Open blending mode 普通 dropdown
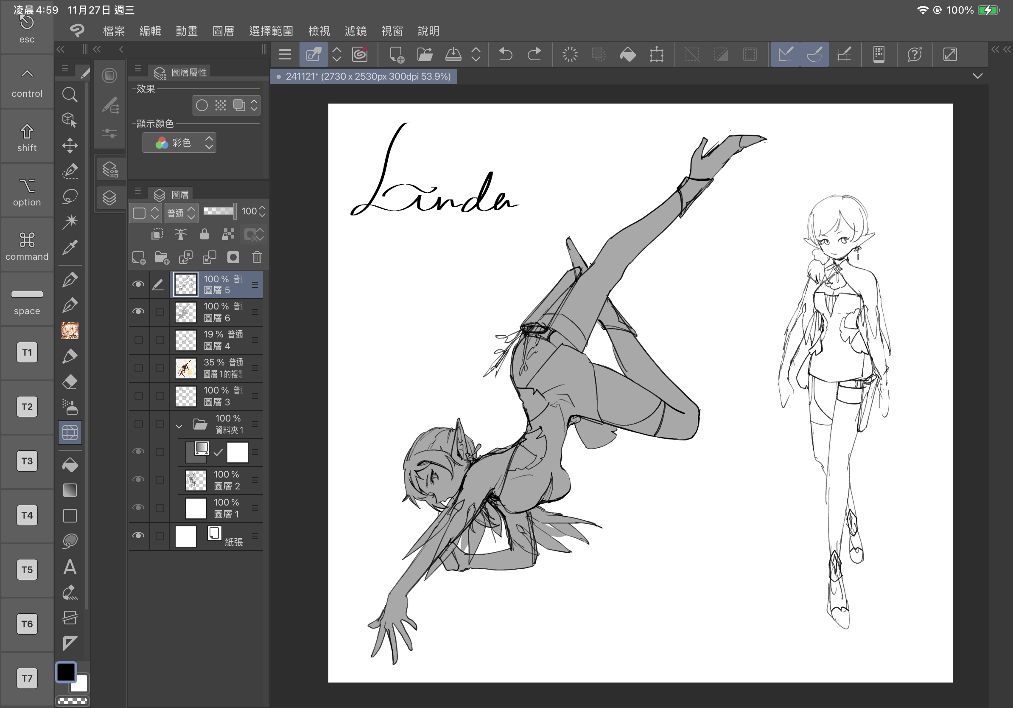 click(x=181, y=213)
